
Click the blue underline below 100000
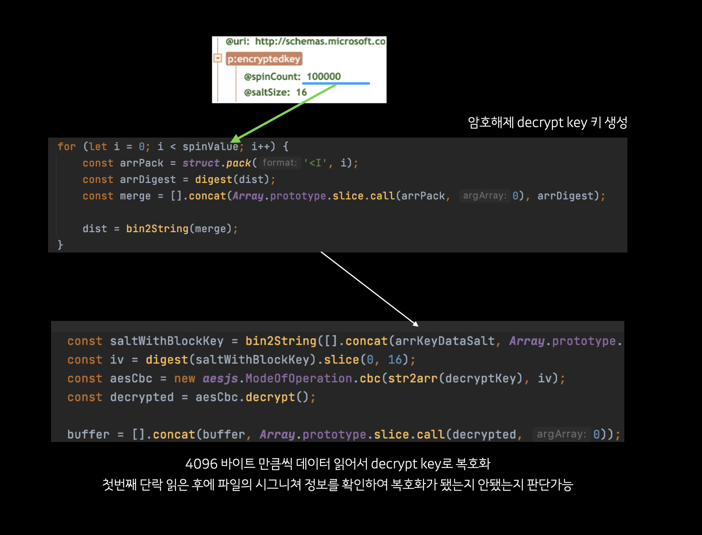[336, 83]
